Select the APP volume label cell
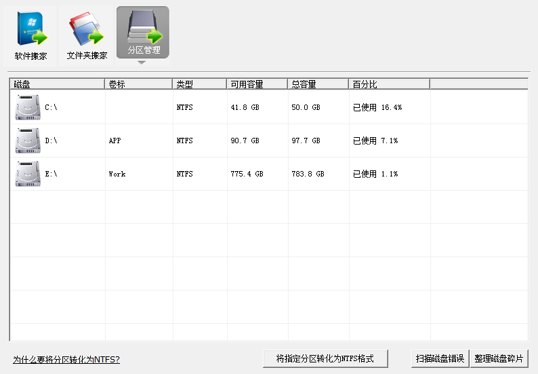 tap(139, 141)
